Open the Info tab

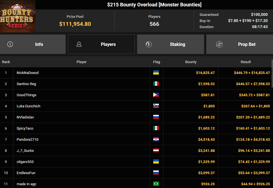(x=33, y=44)
